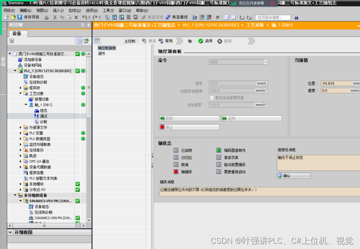Click the project search input field
This screenshot has width=360, height=249.
click(273, 17)
